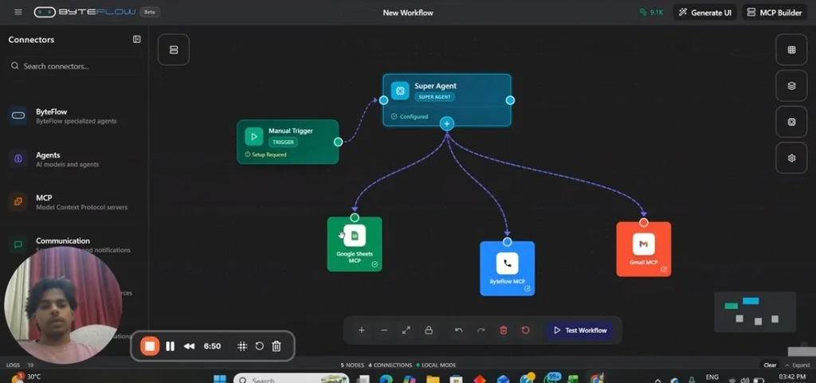Stop the screen recording

150,346
